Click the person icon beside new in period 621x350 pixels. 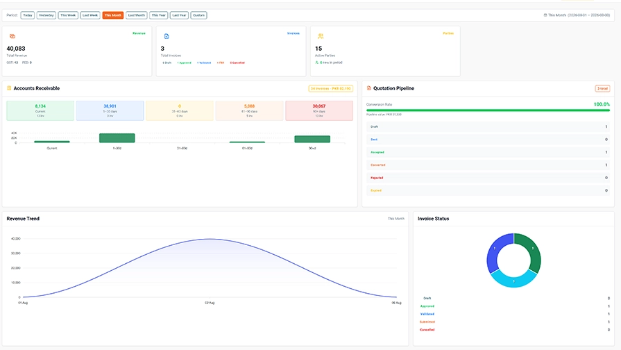(x=317, y=62)
